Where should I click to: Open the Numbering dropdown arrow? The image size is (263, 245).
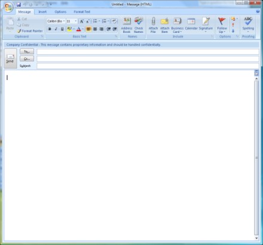108,21
